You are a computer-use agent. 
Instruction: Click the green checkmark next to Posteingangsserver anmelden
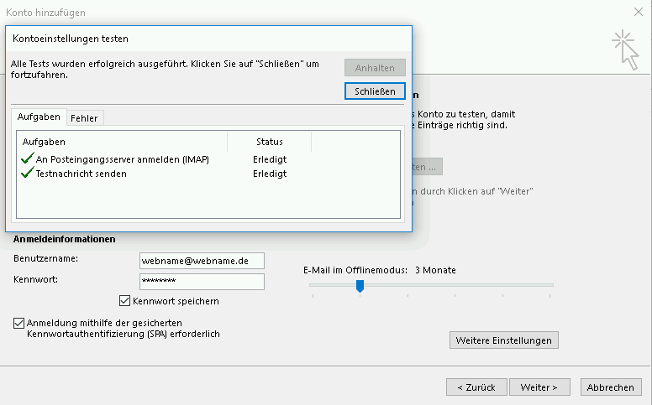click(27, 158)
